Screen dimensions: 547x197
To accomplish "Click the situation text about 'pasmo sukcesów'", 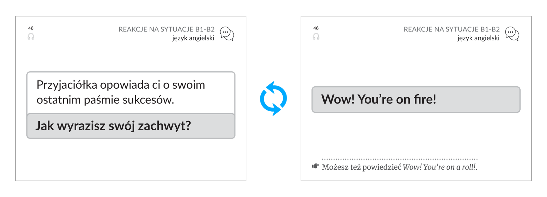I will (121, 92).
